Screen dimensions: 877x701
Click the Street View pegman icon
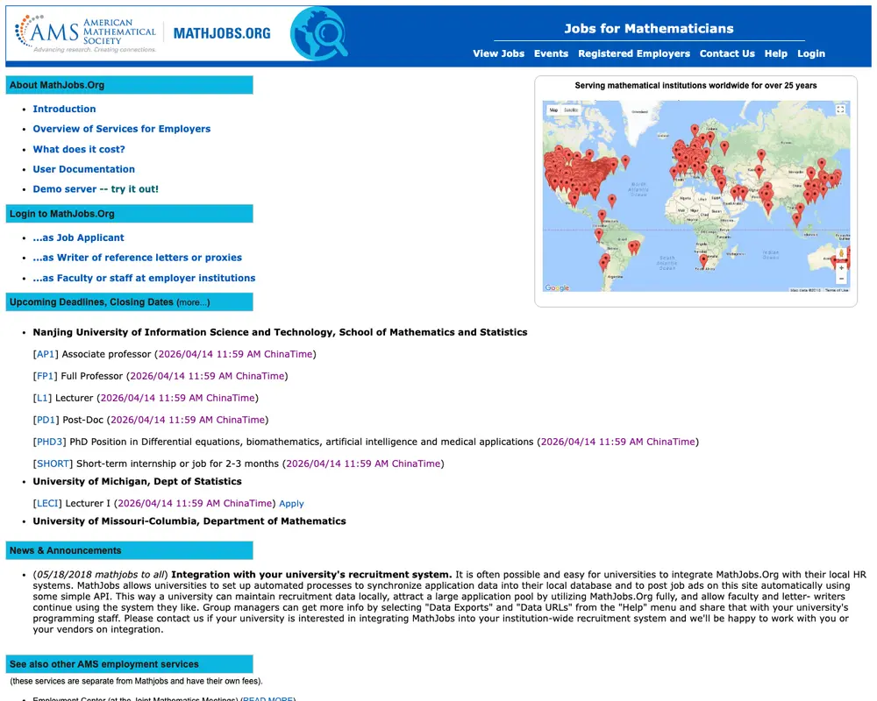point(841,254)
